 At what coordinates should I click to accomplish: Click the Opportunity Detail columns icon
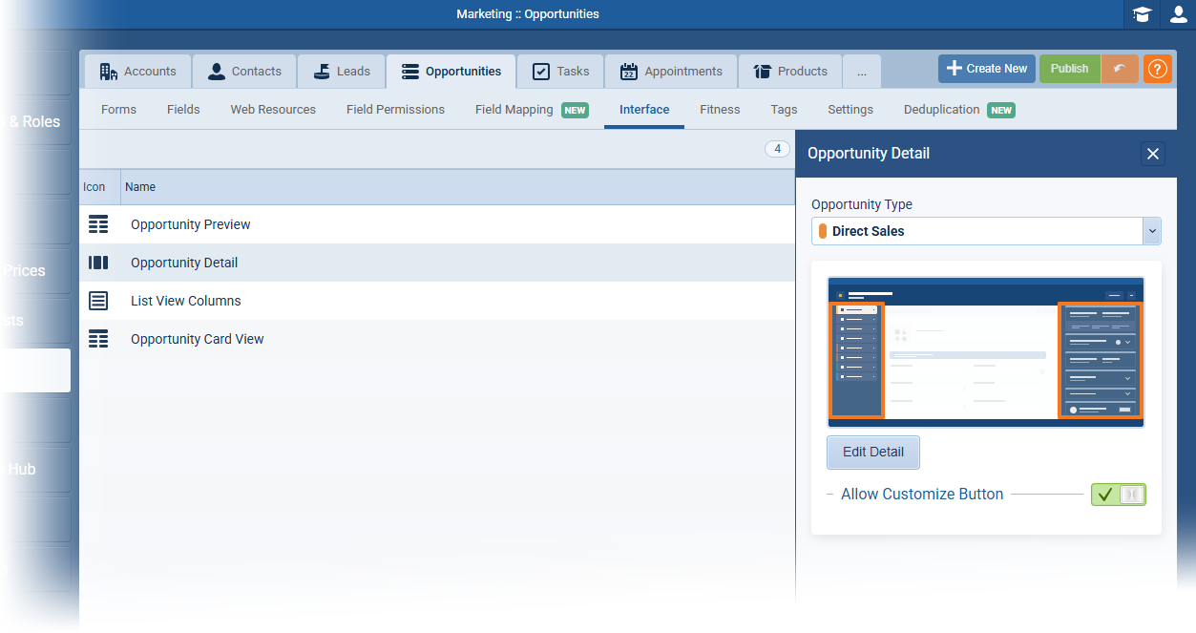[98, 262]
